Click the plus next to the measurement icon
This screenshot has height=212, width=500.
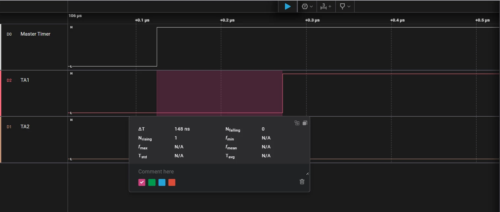click(330, 6)
